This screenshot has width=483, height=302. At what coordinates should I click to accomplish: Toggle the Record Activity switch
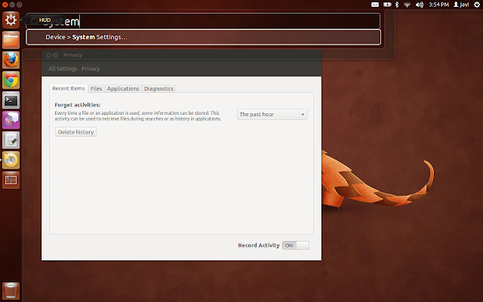(296, 245)
